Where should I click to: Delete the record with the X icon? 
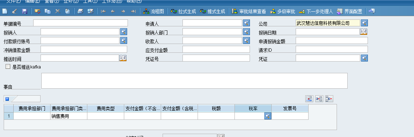58,11
